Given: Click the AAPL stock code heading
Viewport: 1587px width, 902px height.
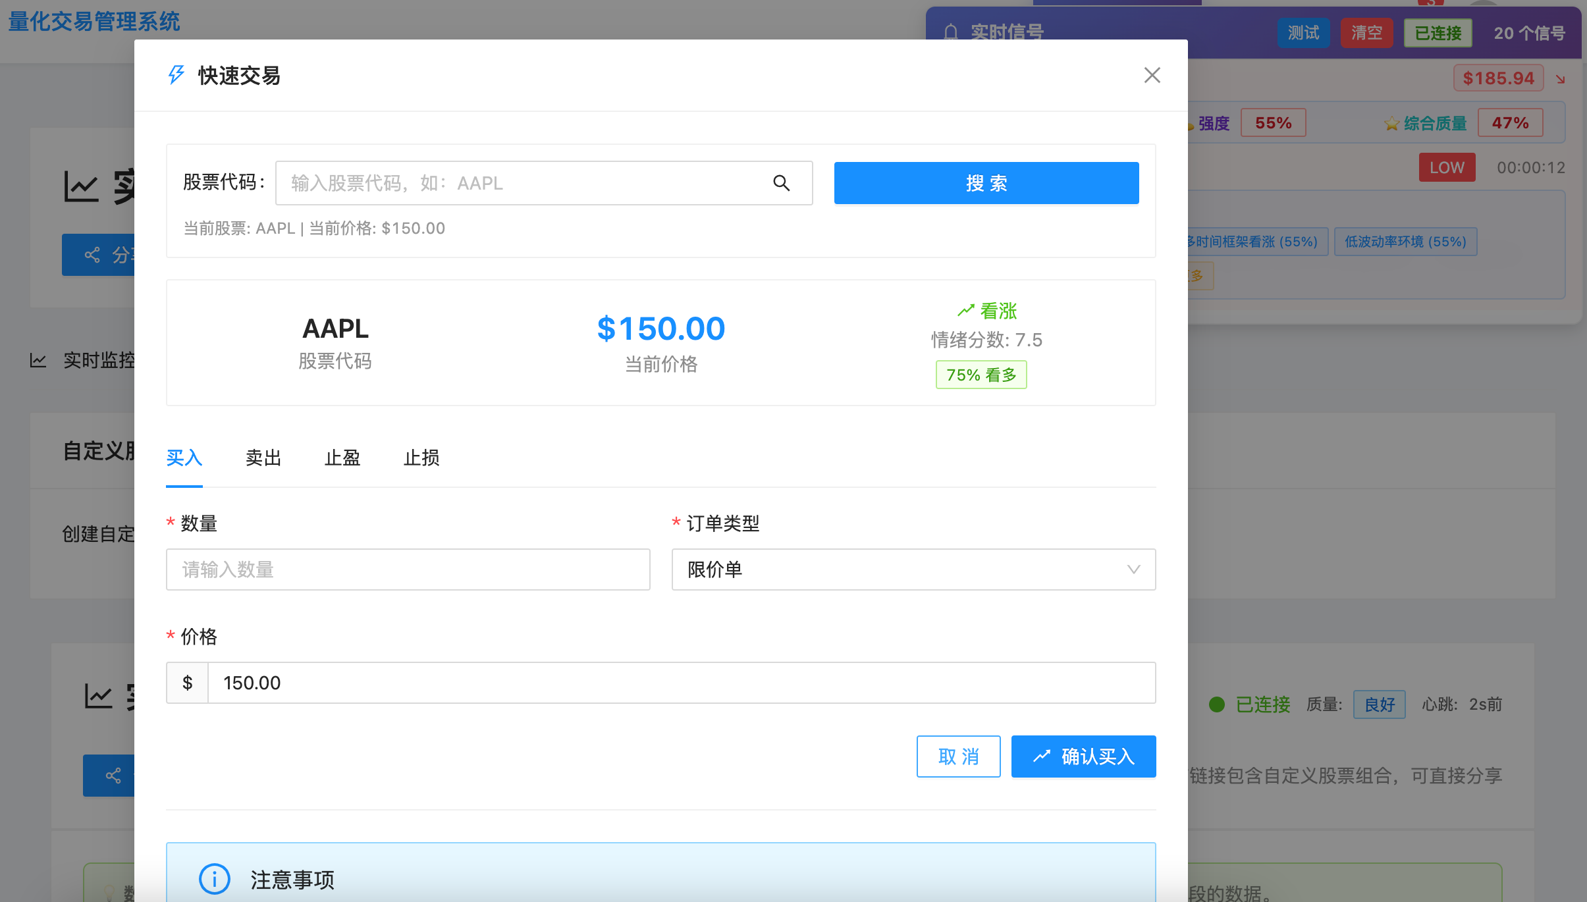Looking at the screenshot, I should [x=335, y=328].
